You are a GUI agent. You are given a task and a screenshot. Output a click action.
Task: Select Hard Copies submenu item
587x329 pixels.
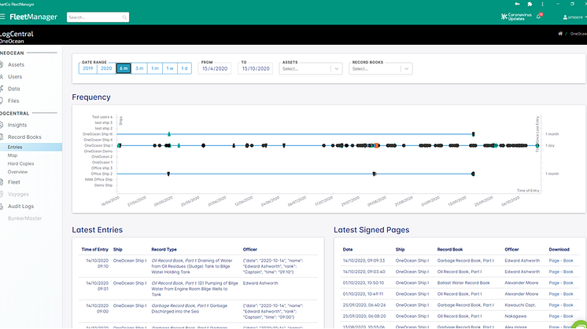pos(20,163)
